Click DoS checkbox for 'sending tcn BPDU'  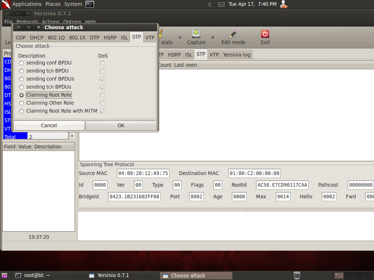[x=102, y=71]
